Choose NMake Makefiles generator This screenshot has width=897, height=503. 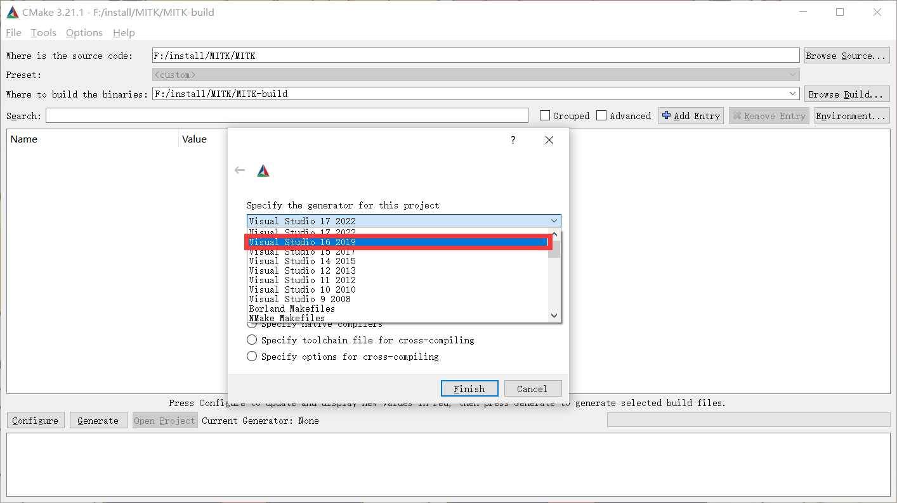coord(398,318)
